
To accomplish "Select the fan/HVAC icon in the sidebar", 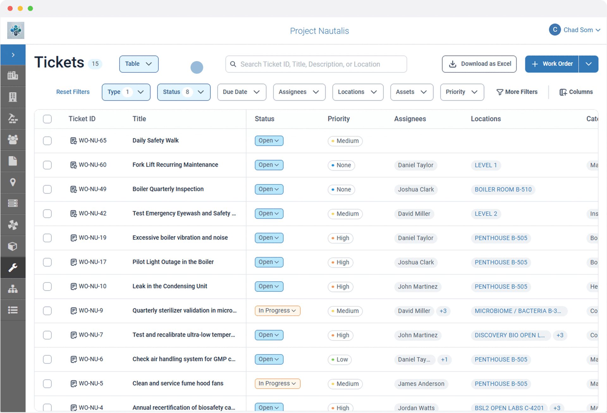I will (x=13, y=225).
